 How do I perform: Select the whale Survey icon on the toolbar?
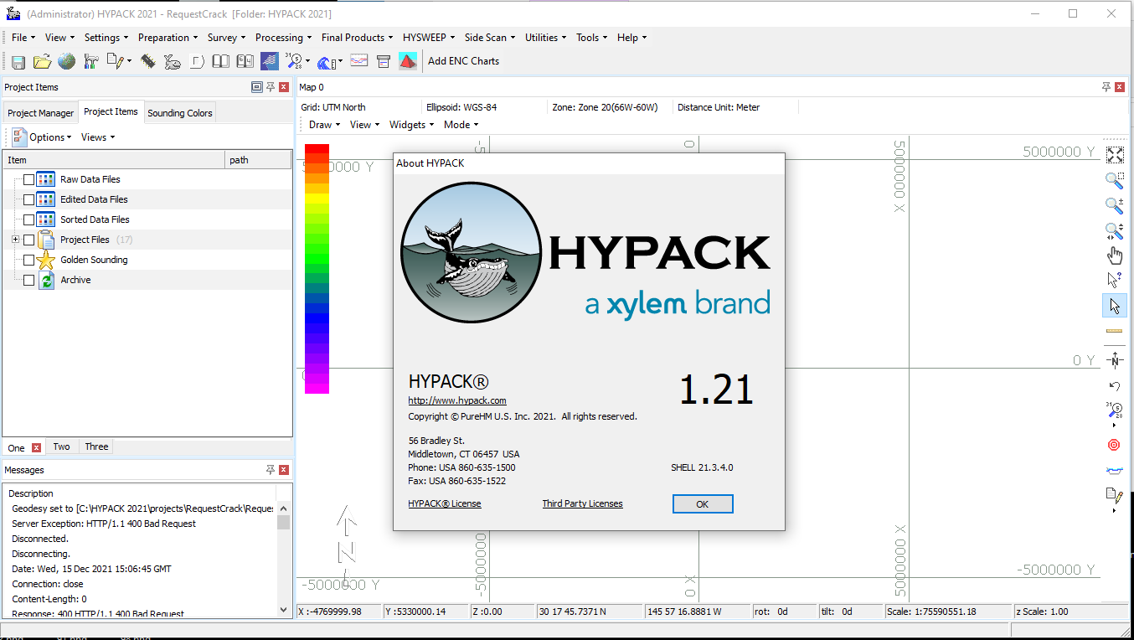pos(173,60)
